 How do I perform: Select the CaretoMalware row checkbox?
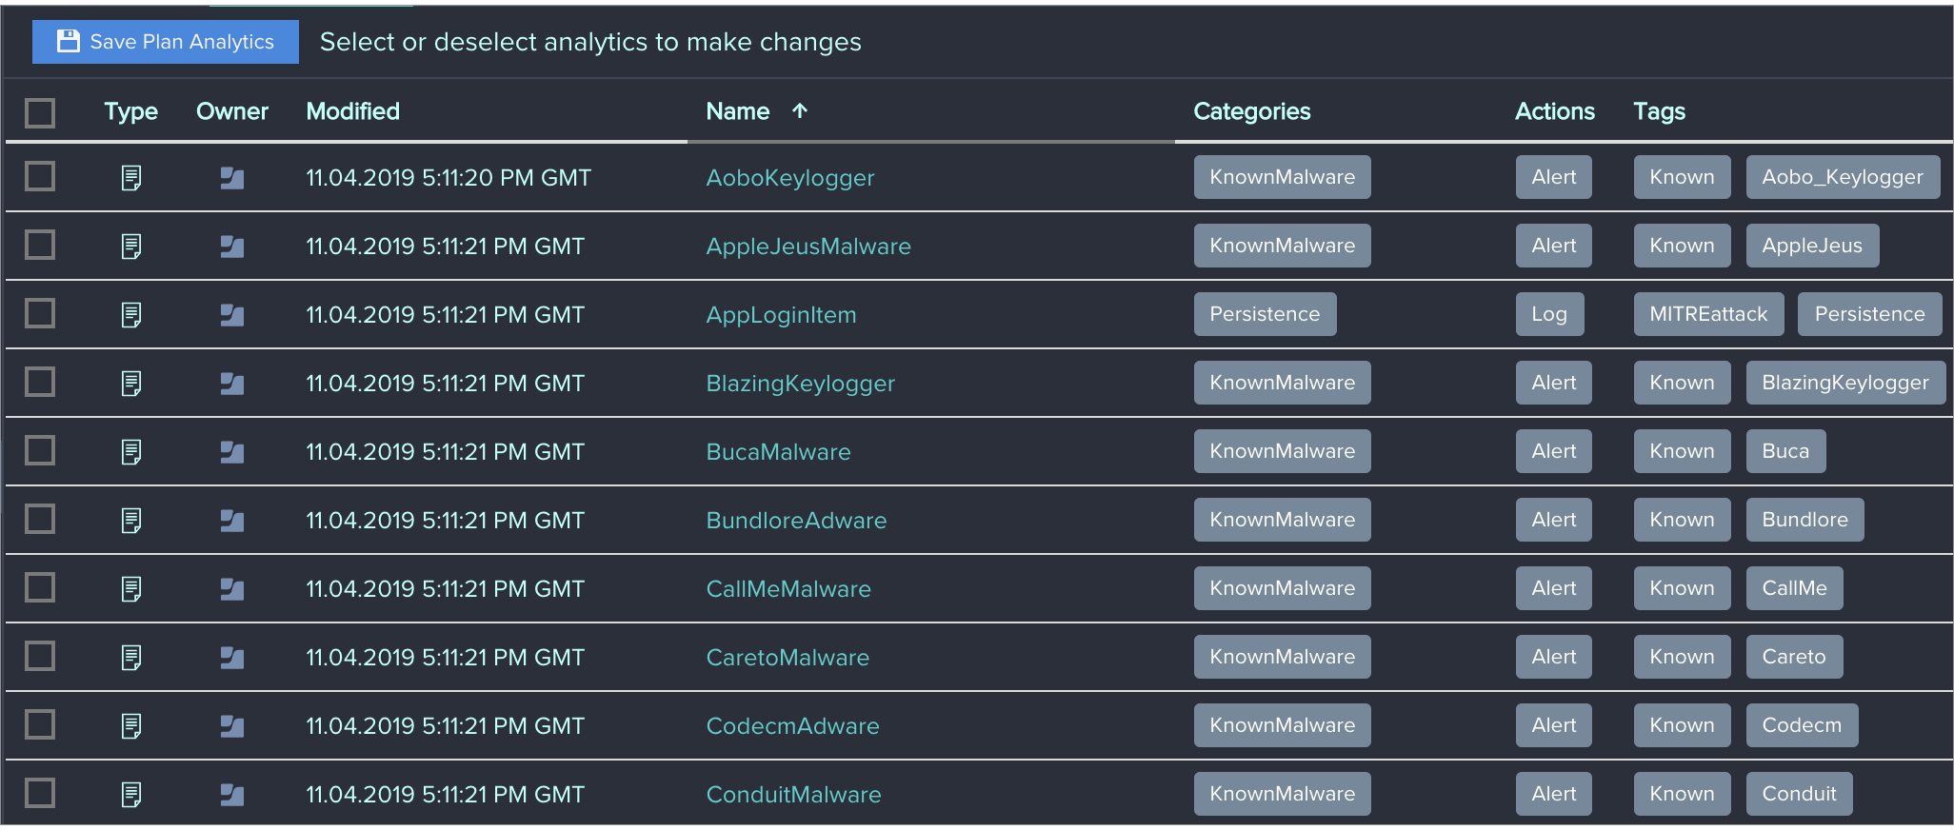coord(40,656)
